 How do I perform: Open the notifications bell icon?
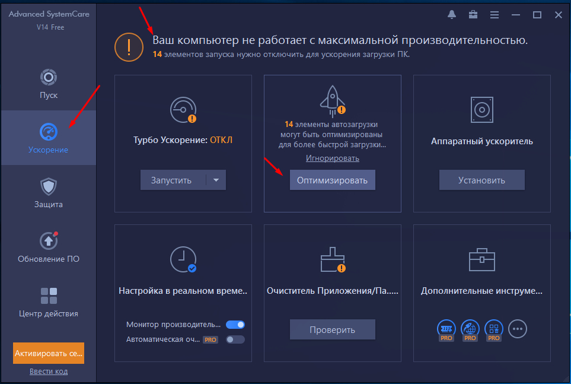coord(452,15)
